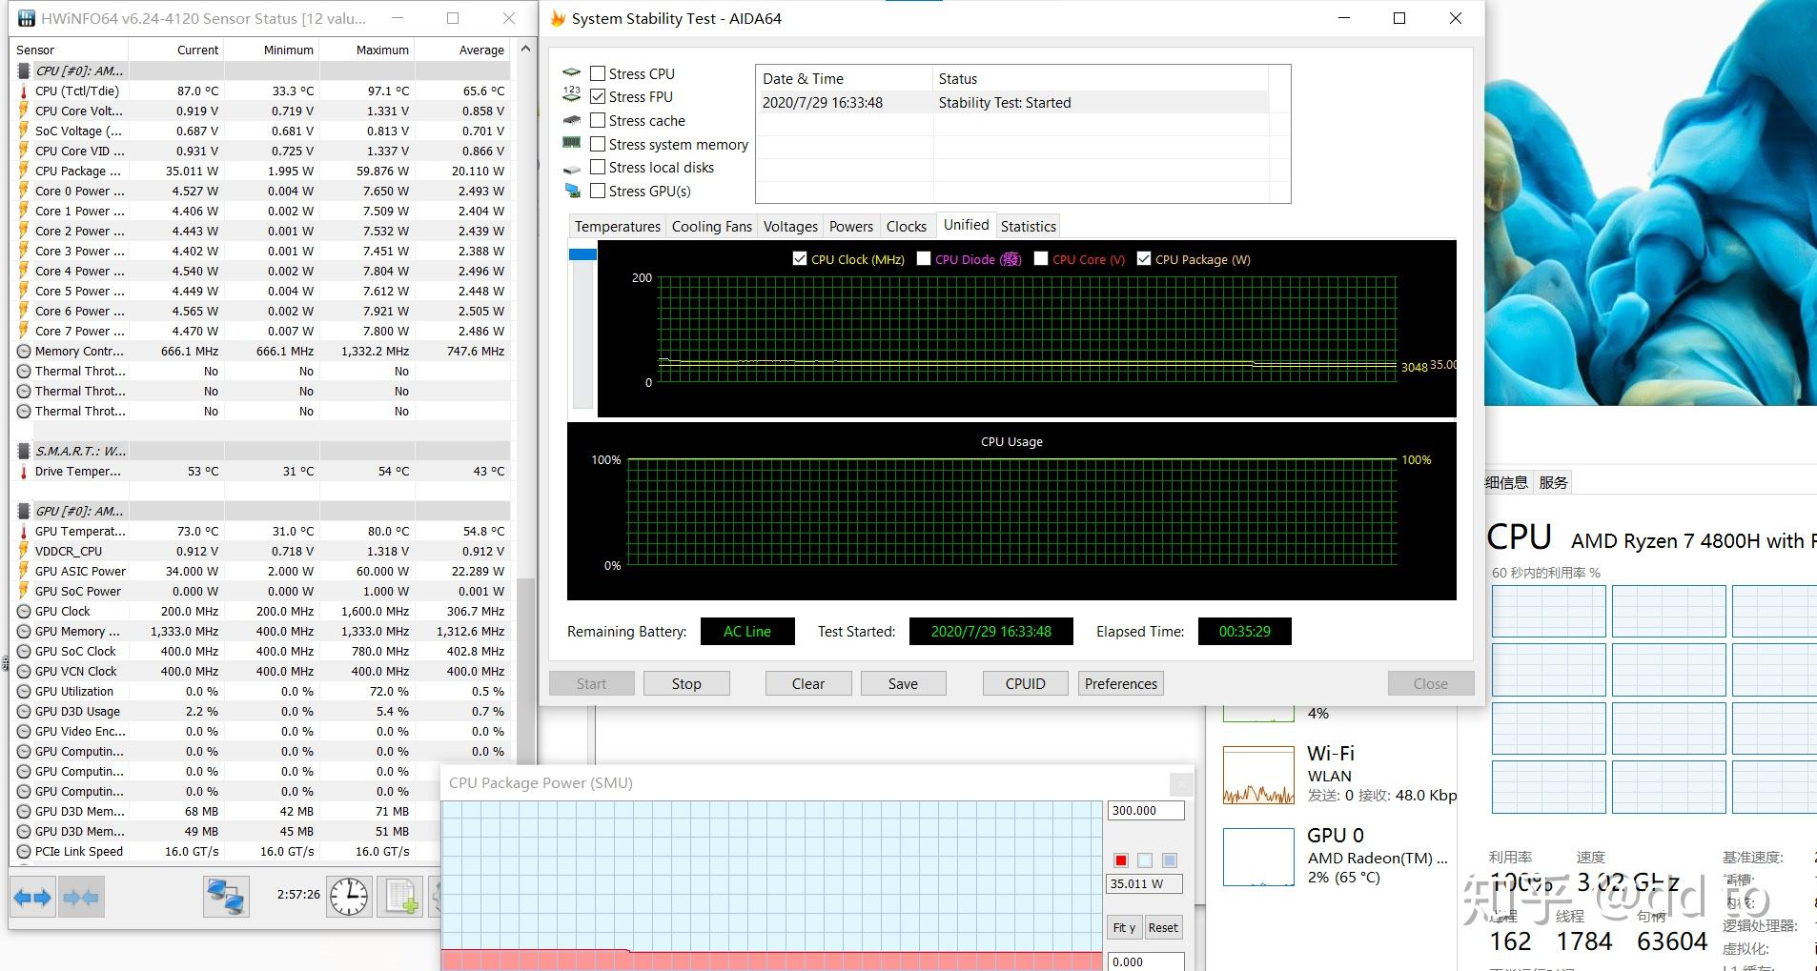Click Stress CPU chip icon in AIDA64
Screen dimensions: 1817x971
(572, 72)
